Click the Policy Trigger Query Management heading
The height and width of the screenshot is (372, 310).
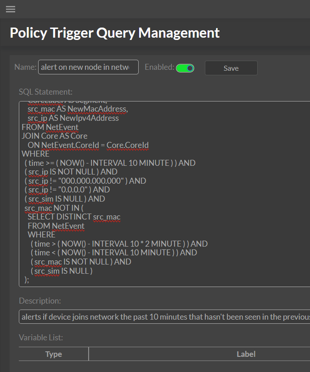(x=115, y=33)
